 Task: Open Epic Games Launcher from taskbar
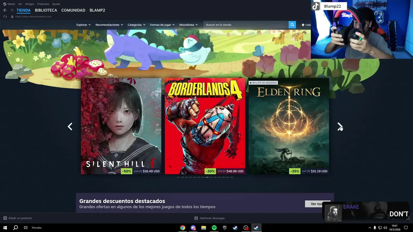pyautogui.click(x=225, y=228)
